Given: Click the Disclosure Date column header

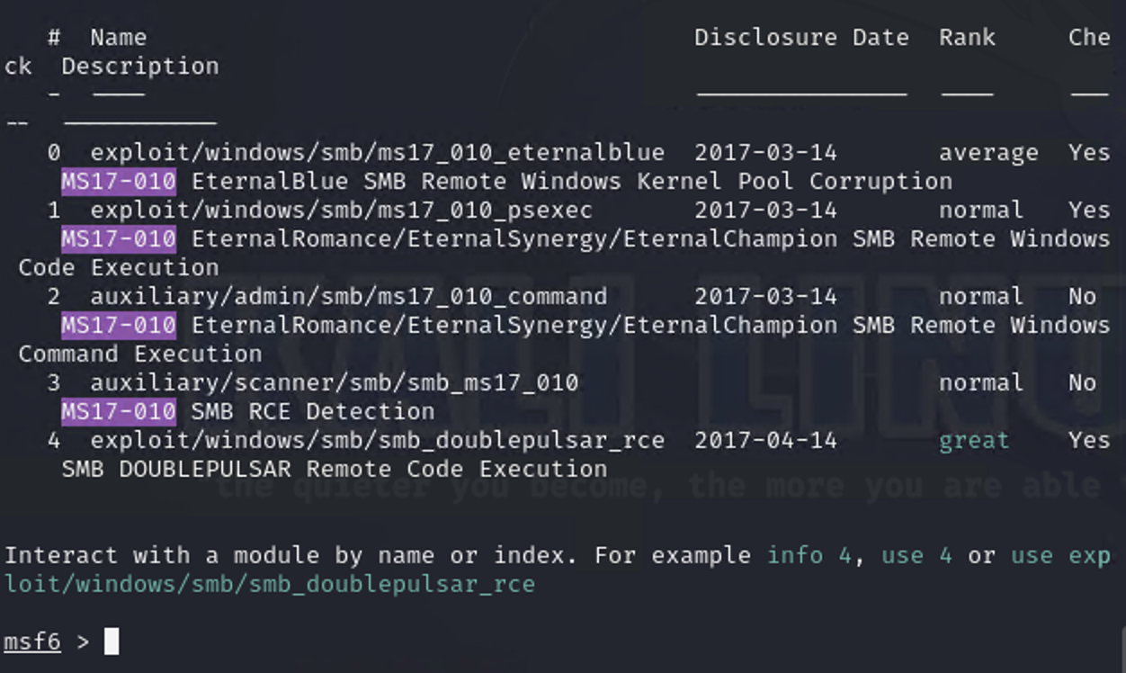Looking at the screenshot, I should 801,38.
